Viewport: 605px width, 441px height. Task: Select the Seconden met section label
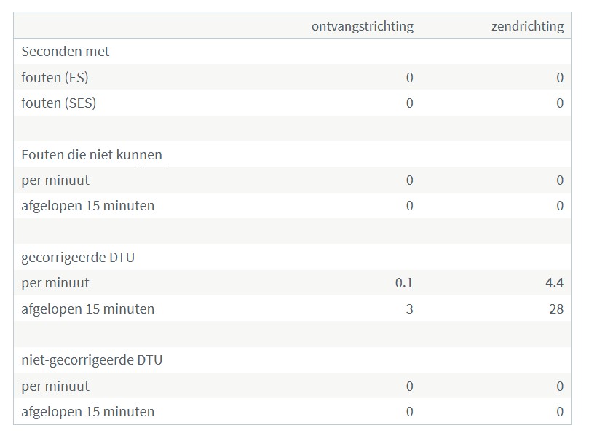coord(66,52)
